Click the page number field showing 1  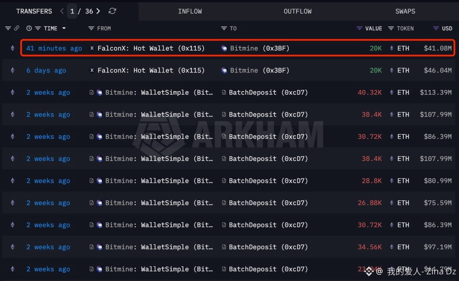[72, 11]
